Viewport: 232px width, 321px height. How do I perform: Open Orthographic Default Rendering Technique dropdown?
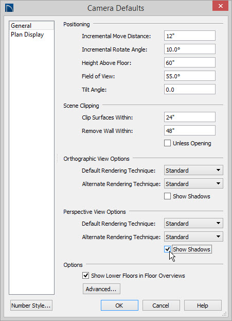click(x=193, y=171)
